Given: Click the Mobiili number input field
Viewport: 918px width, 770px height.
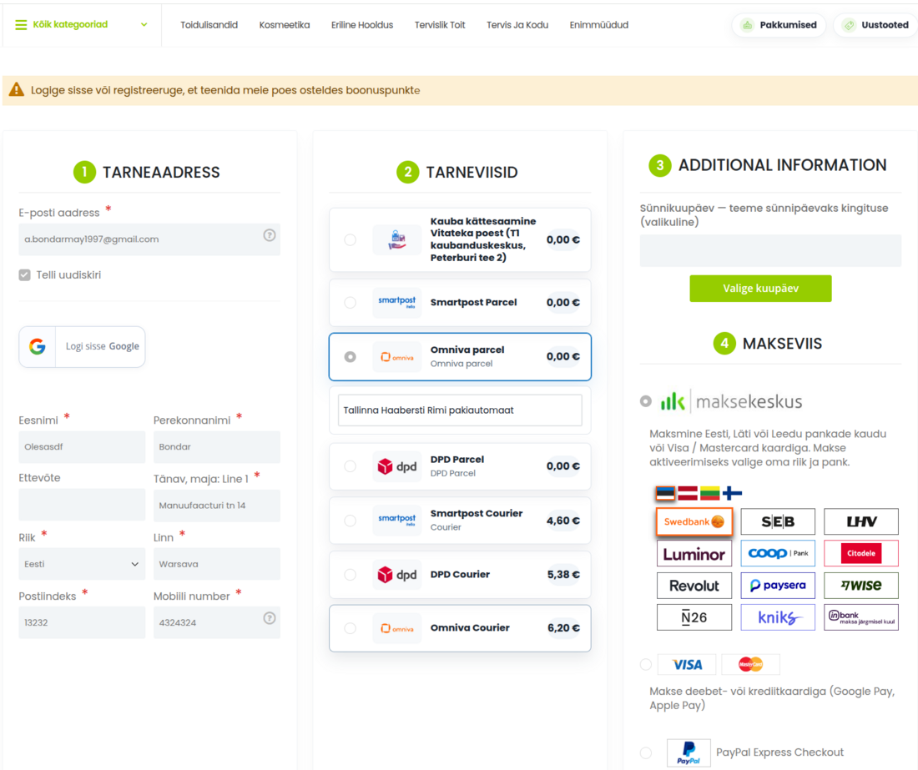Looking at the screenshot, I should coord(217,622).
